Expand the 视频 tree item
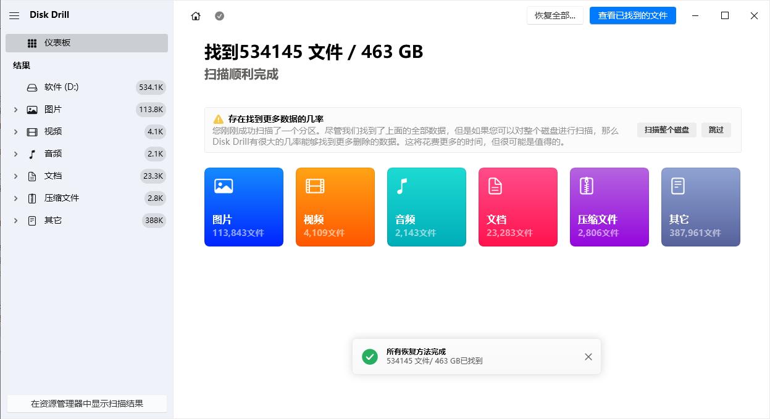The image size is (770, 419). coord(15,131)
